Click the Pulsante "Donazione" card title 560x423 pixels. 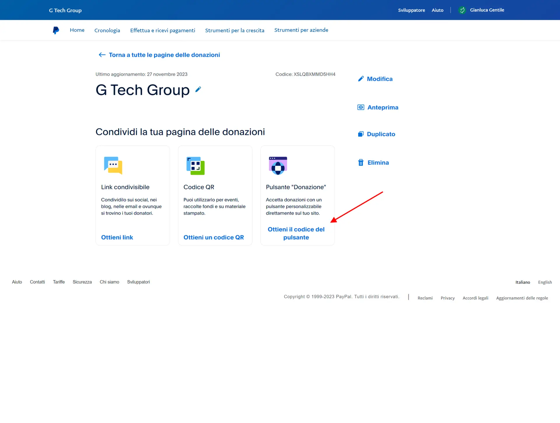(296, 187)
